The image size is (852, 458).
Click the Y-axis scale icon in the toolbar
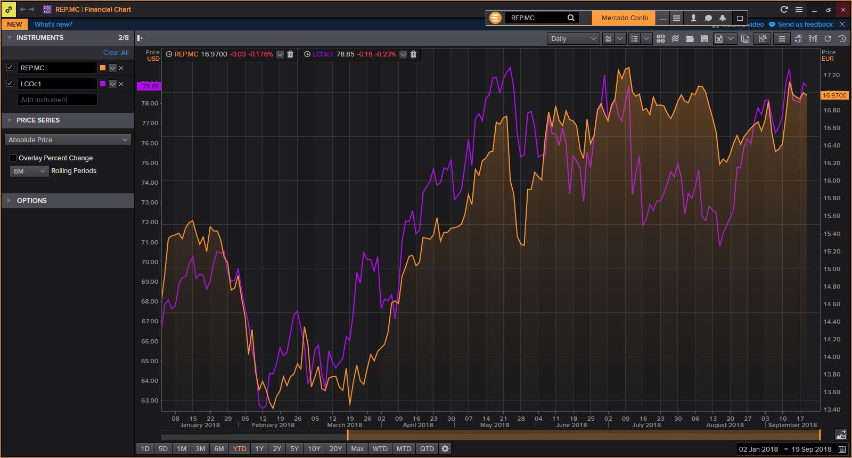(x=813, y=38)
